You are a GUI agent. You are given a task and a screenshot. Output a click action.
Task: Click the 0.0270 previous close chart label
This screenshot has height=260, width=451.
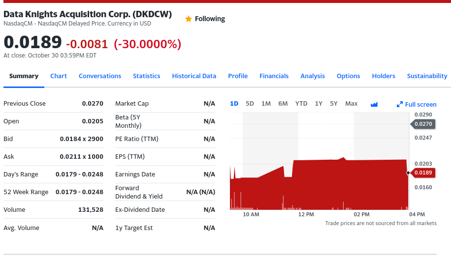(x=423, y=124)
